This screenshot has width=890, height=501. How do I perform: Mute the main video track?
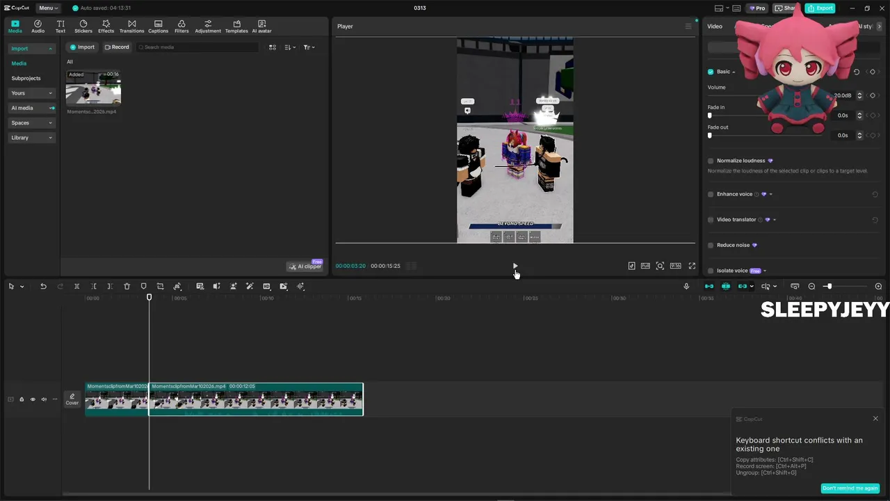pos(44,399)
